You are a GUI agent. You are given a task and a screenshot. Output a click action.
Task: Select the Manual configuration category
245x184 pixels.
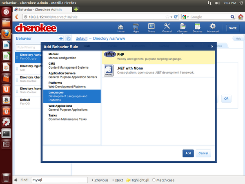tap(72, 56)
